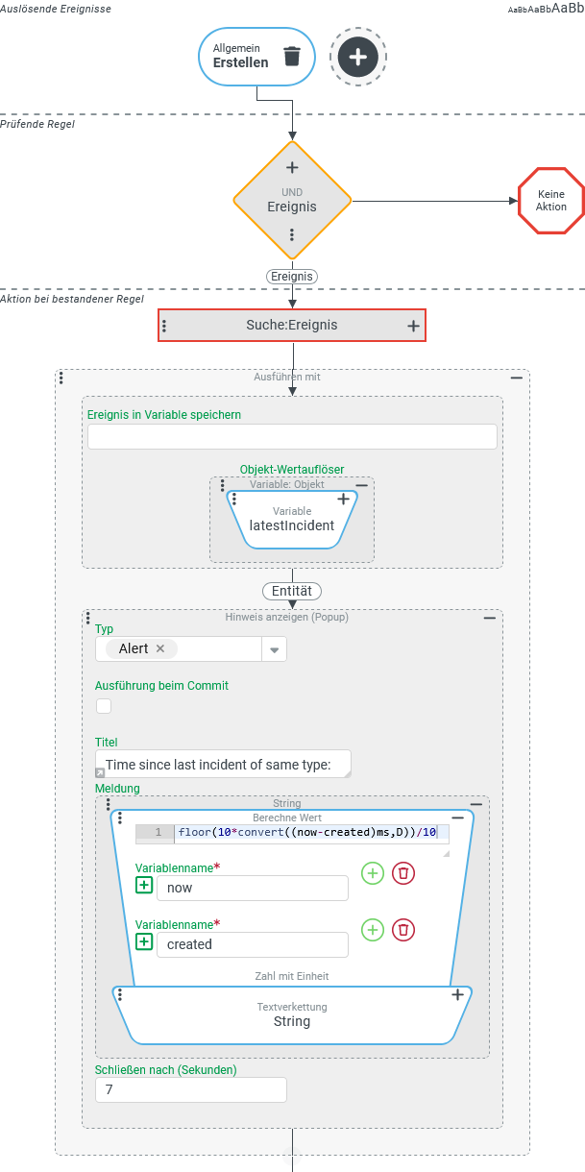
Task: Click the plus icon on the Suche:Ereignis bar
Action: tap(413, 326)
